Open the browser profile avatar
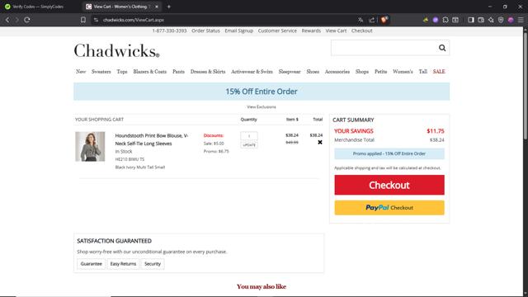This screenshot has width=528, height=297. [x=511, y=20]
